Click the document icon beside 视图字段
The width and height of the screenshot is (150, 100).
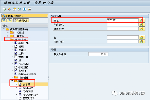(x=20, y=88)
